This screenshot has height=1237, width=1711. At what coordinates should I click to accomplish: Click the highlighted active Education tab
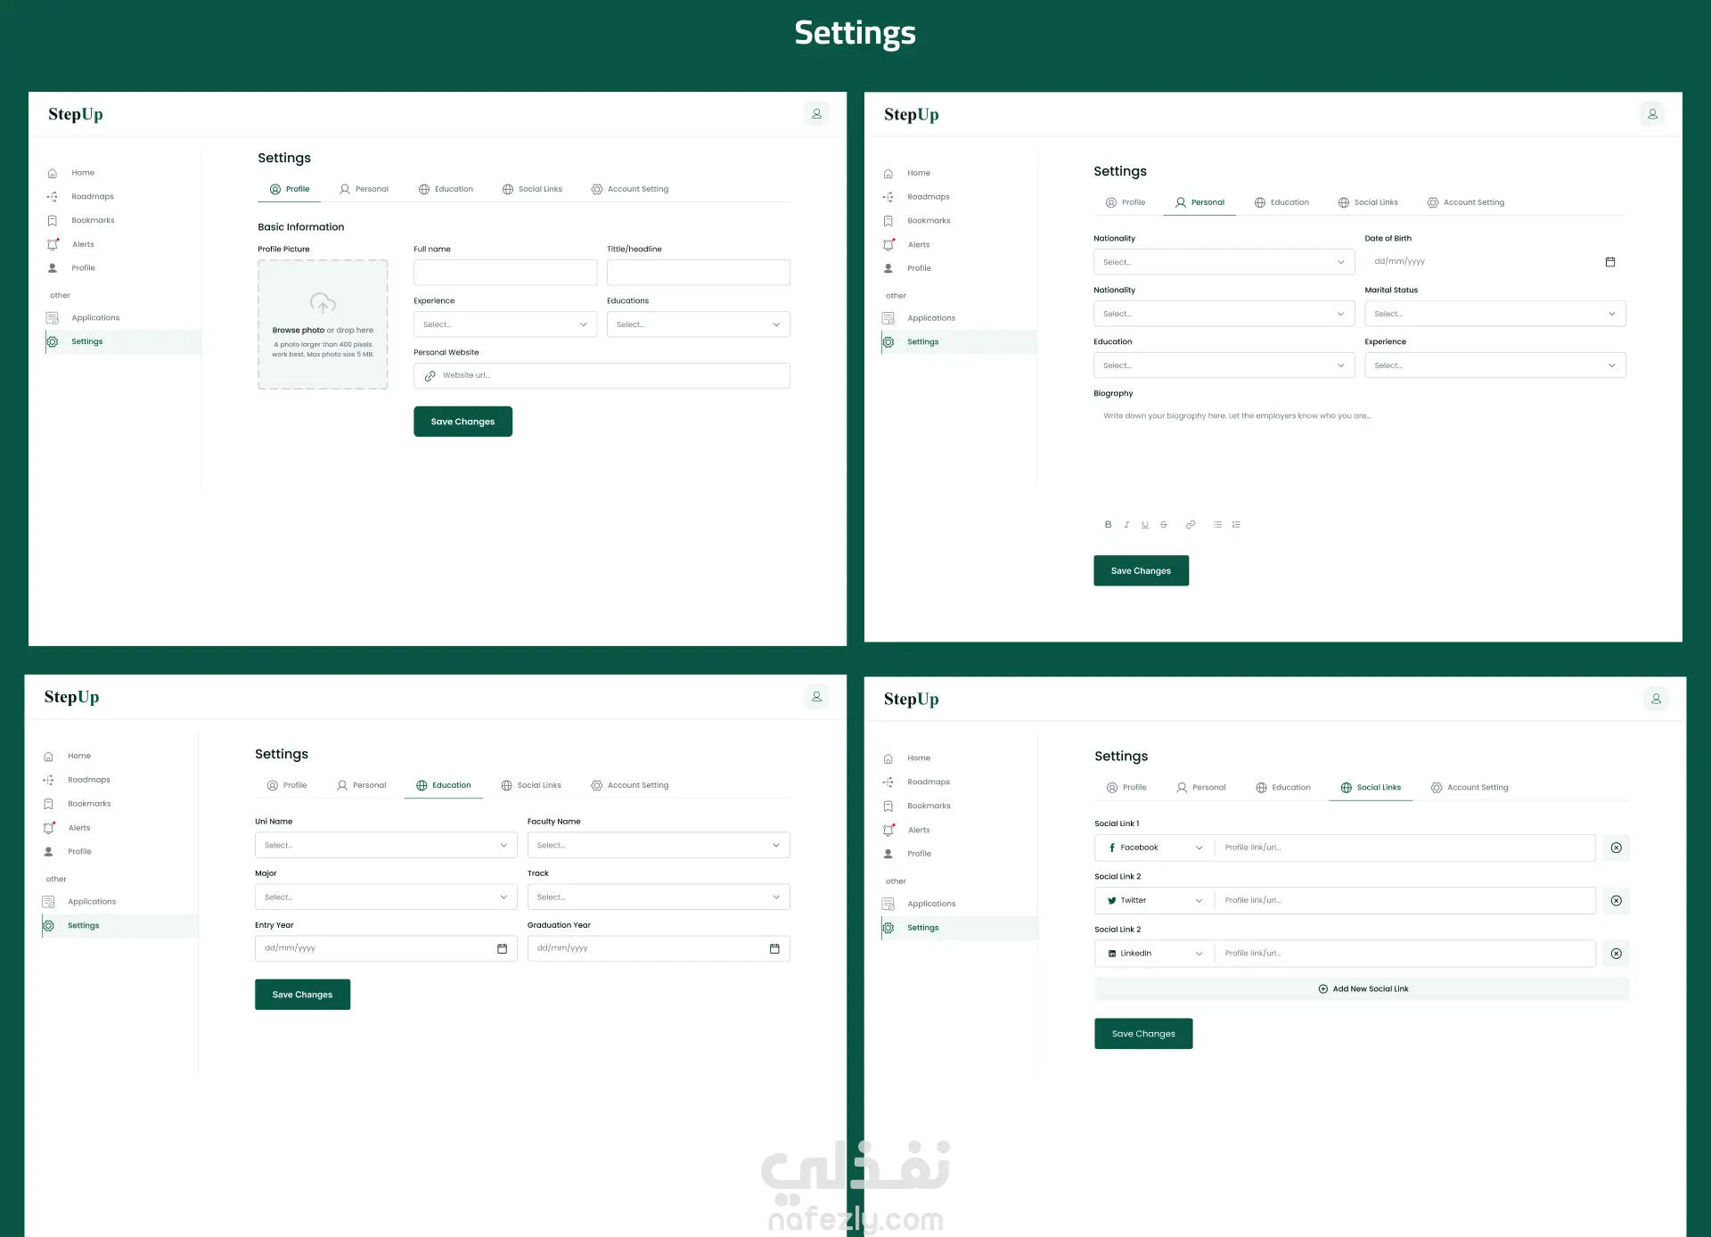444,785
